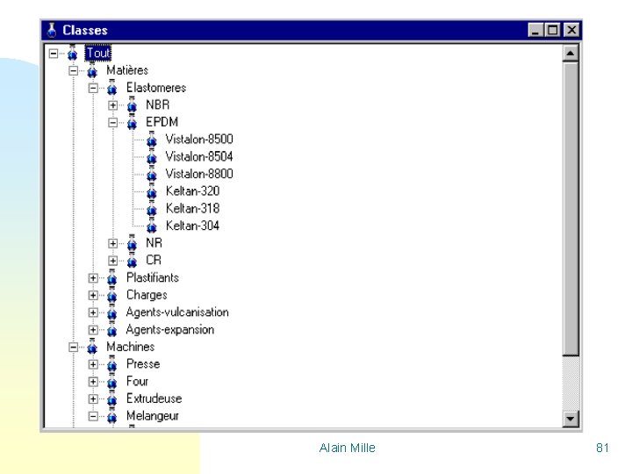632x474 pixels.
Task: Expand the Agents-vulcanisation node
Action: [x=93, y=312]
